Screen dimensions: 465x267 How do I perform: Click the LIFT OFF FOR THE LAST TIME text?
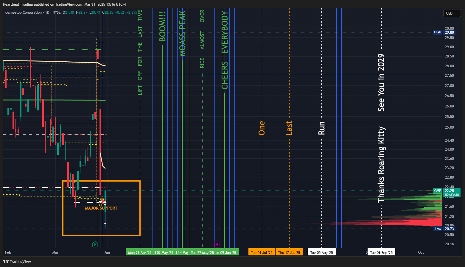pos(140,52)
